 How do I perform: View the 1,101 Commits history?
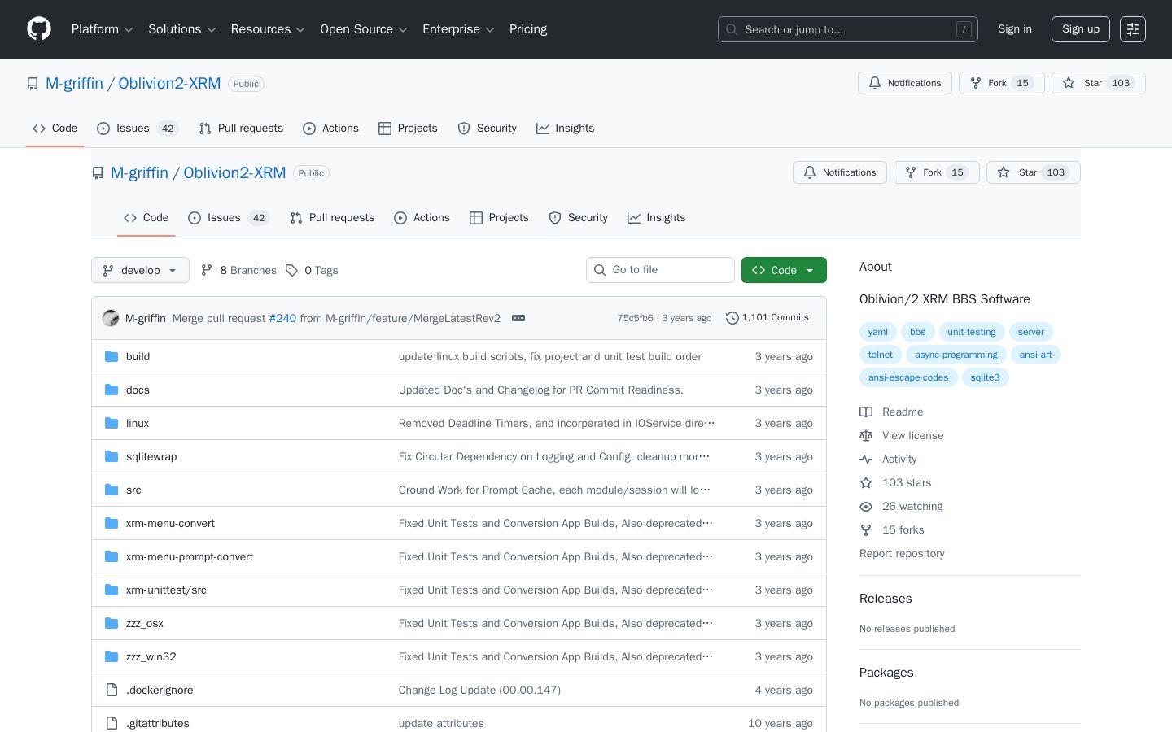point(767,318)
